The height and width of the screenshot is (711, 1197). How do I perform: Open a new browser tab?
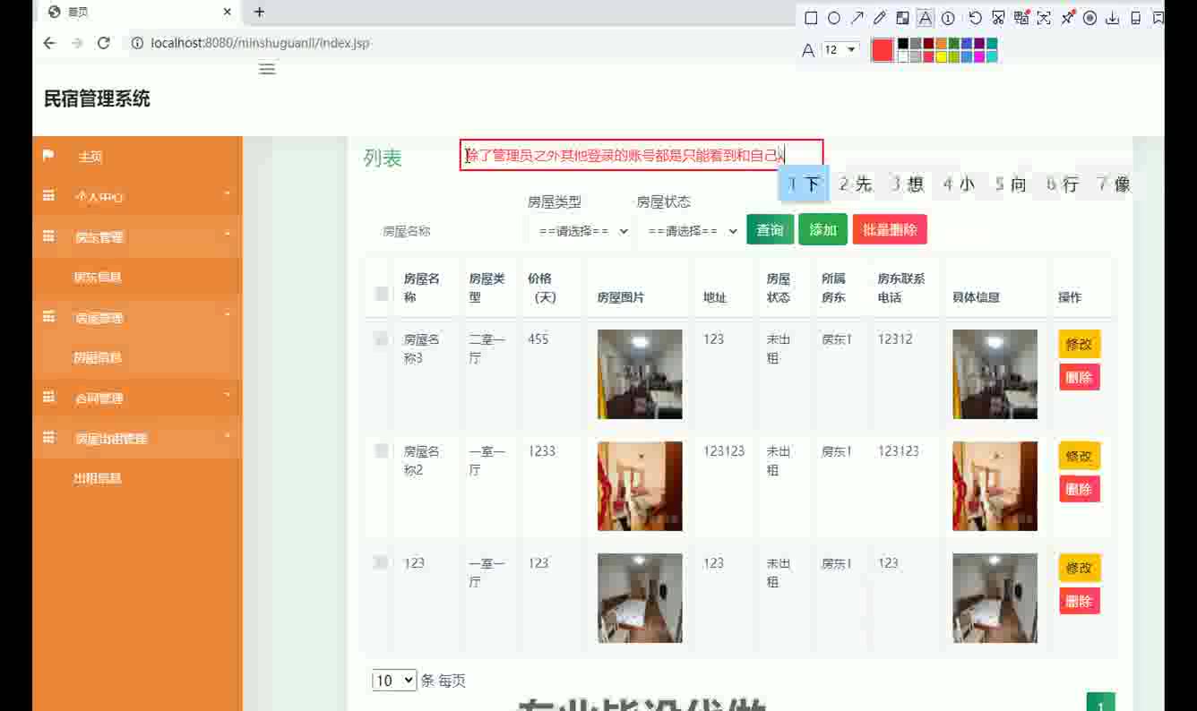click(x=259, y=13)
